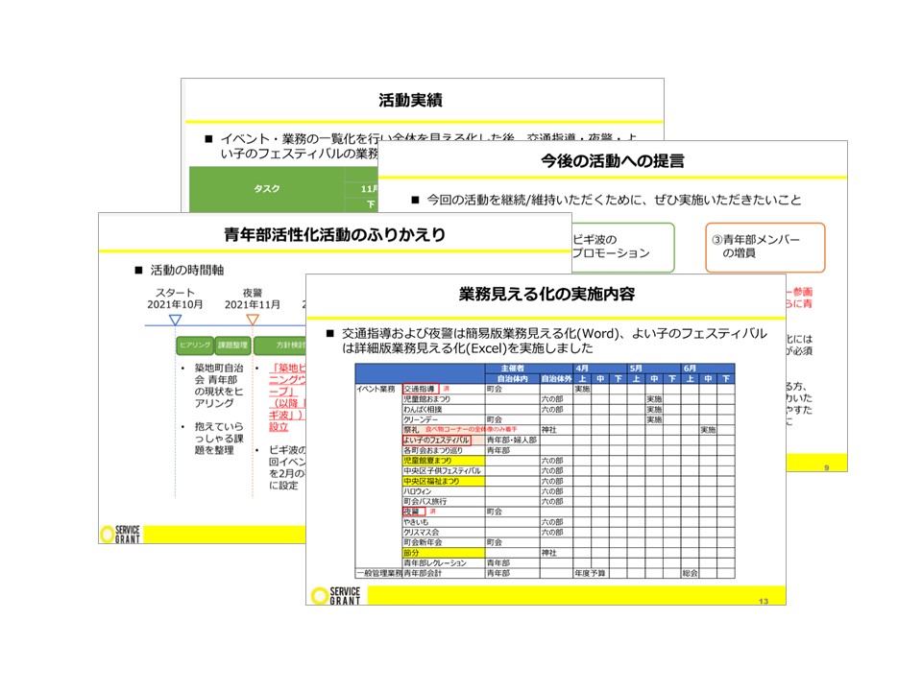Image resolution: width=922 pixels, height=691 pixels.
Task: Click the slide title 青年部活性化活動のふりかえり
Action: [334, 235]
